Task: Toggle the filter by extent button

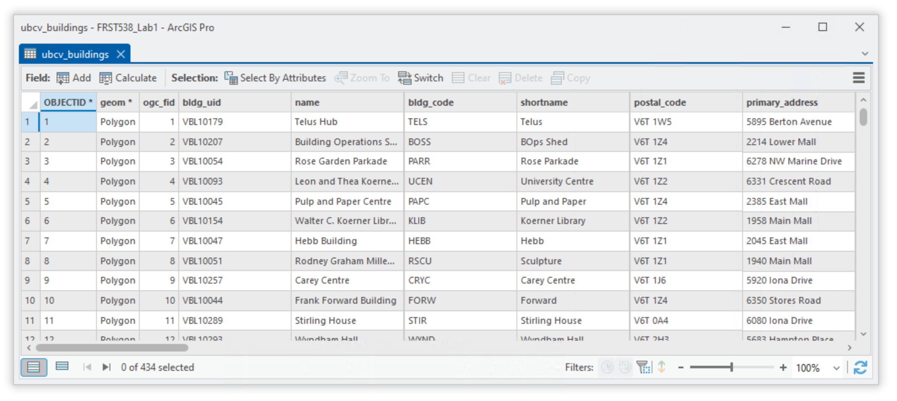Action: [644, 367]
